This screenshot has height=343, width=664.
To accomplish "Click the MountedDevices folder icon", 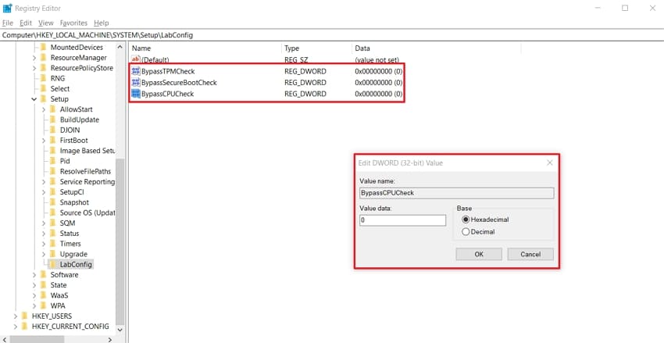I will (x=43, y=48).
